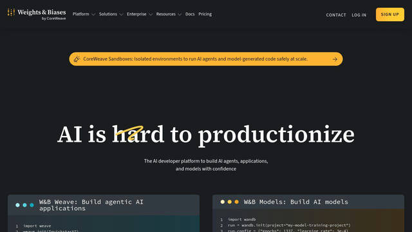
Task: Click the LOG IN link
Action: 359,15
